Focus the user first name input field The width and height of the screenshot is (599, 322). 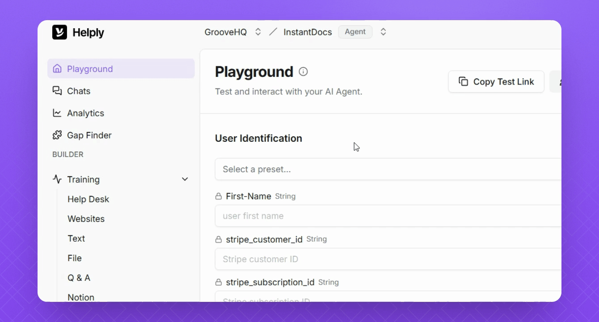pos(388,216)
